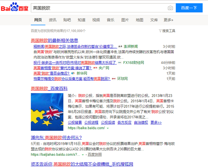
Task: Open the 地图 tab
Action: [140, 20]
